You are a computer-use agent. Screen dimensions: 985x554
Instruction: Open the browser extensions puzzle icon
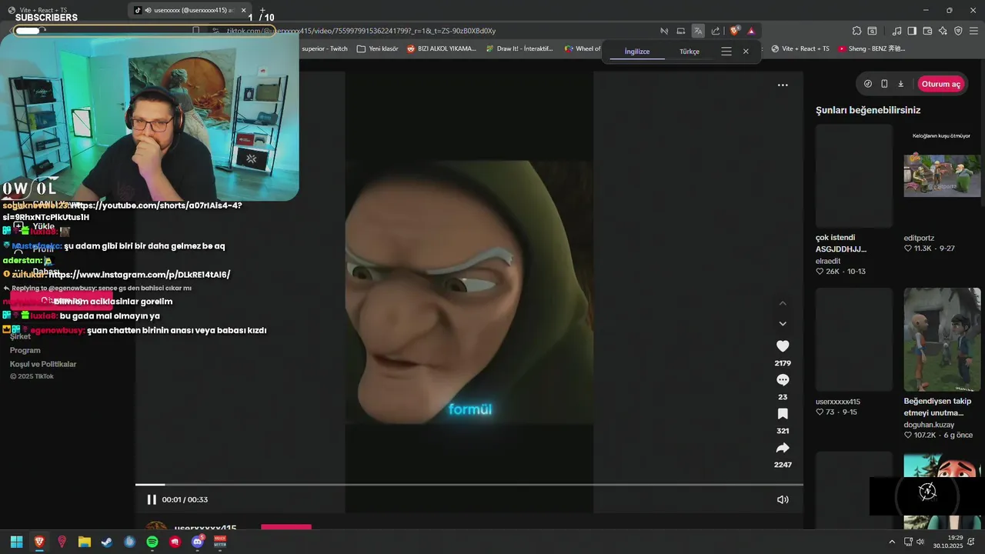[x=856, y=31]
